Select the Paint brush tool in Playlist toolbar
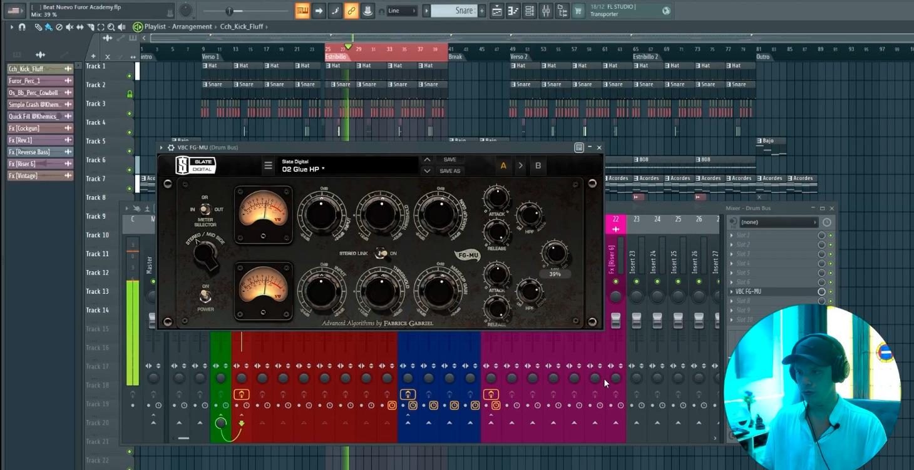The image size is (914, 470). [48, 27]
